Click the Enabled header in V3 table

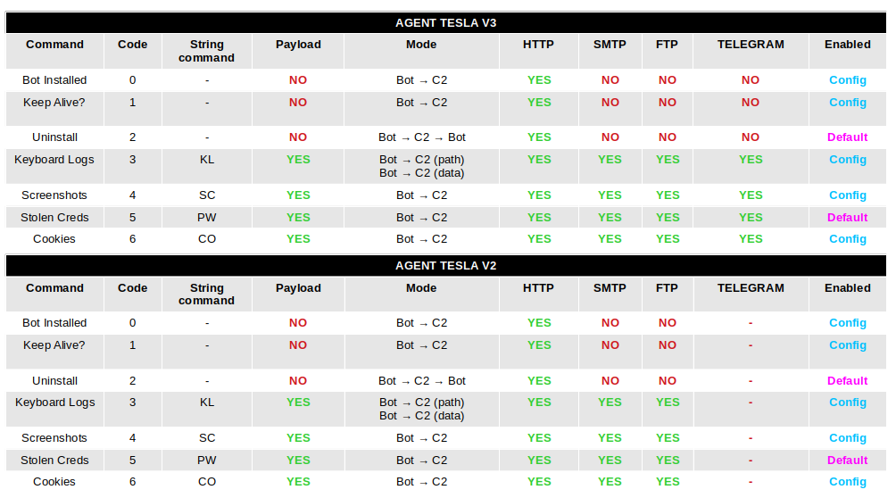(847, 45)
